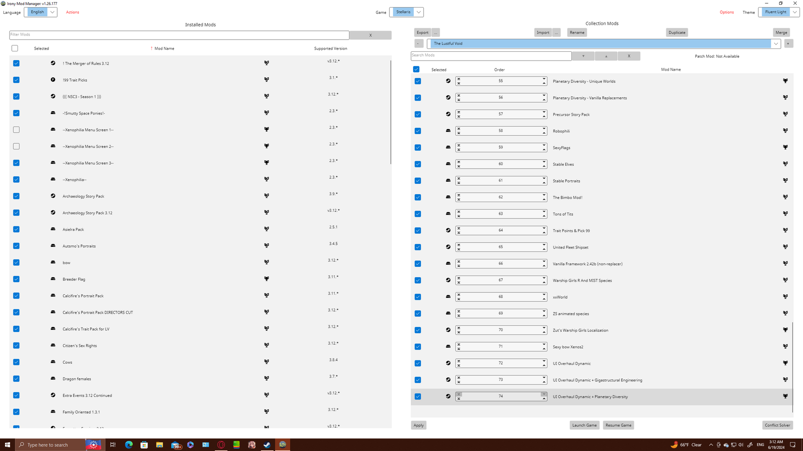Click the Order column header in Collection Mods
This screenshot has height=451, width=803.
point(499,70)
